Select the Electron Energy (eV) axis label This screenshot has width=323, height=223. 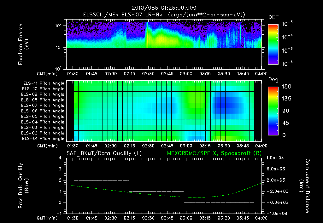coord(23,44)
